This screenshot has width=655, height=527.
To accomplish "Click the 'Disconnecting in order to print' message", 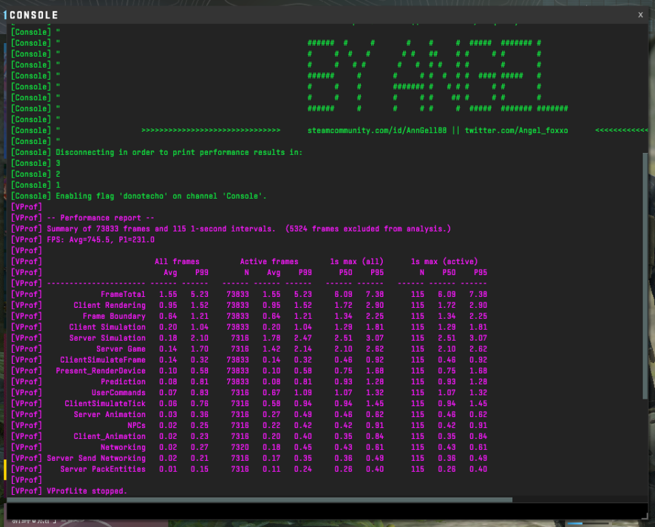I will (x=179, y=152).
